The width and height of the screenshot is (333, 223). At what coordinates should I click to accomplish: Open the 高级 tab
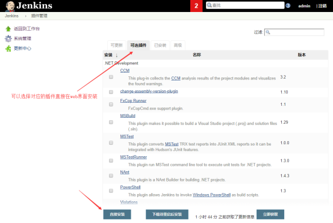(x=178, y=45)
